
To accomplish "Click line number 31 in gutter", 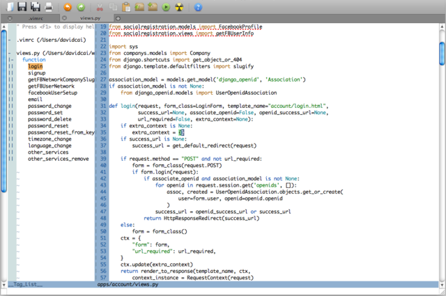I will tap(103, 106).
